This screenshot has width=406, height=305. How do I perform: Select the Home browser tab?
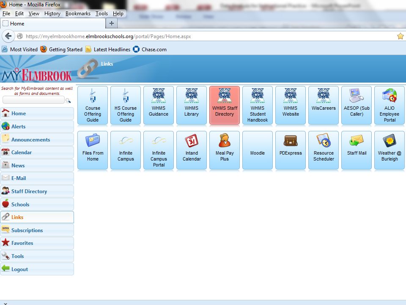[x=53, y=24]
